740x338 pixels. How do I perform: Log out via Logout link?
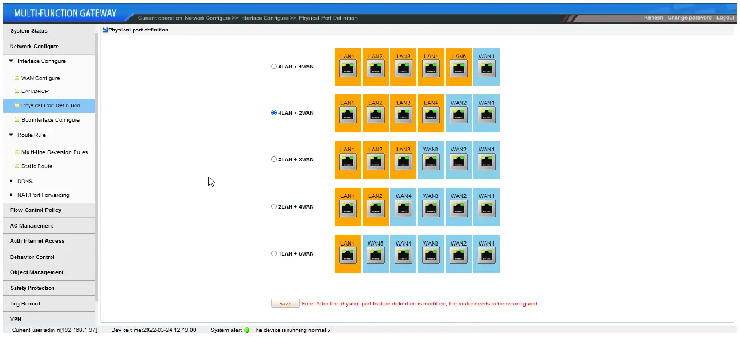tap(725, 18)
